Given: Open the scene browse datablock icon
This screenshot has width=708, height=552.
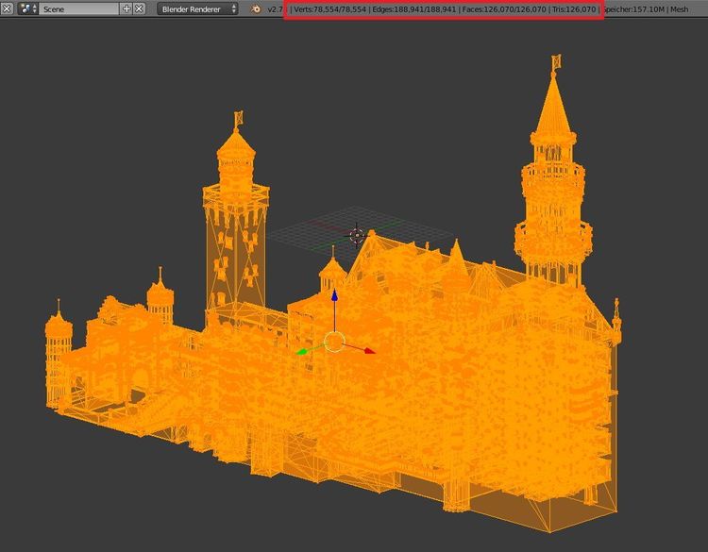Looking at the screenshot, I should point(28,8).
